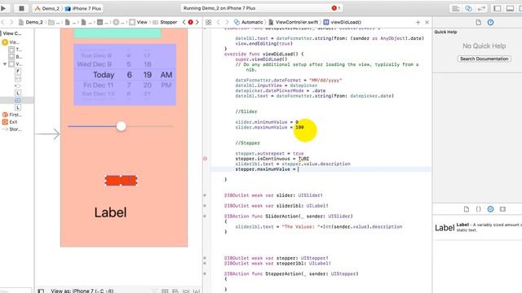Image resolution: width=522 pixels, height=293 pixels.
Task: Go back in the assistant editor jump bar
Action: click(219, 22)
